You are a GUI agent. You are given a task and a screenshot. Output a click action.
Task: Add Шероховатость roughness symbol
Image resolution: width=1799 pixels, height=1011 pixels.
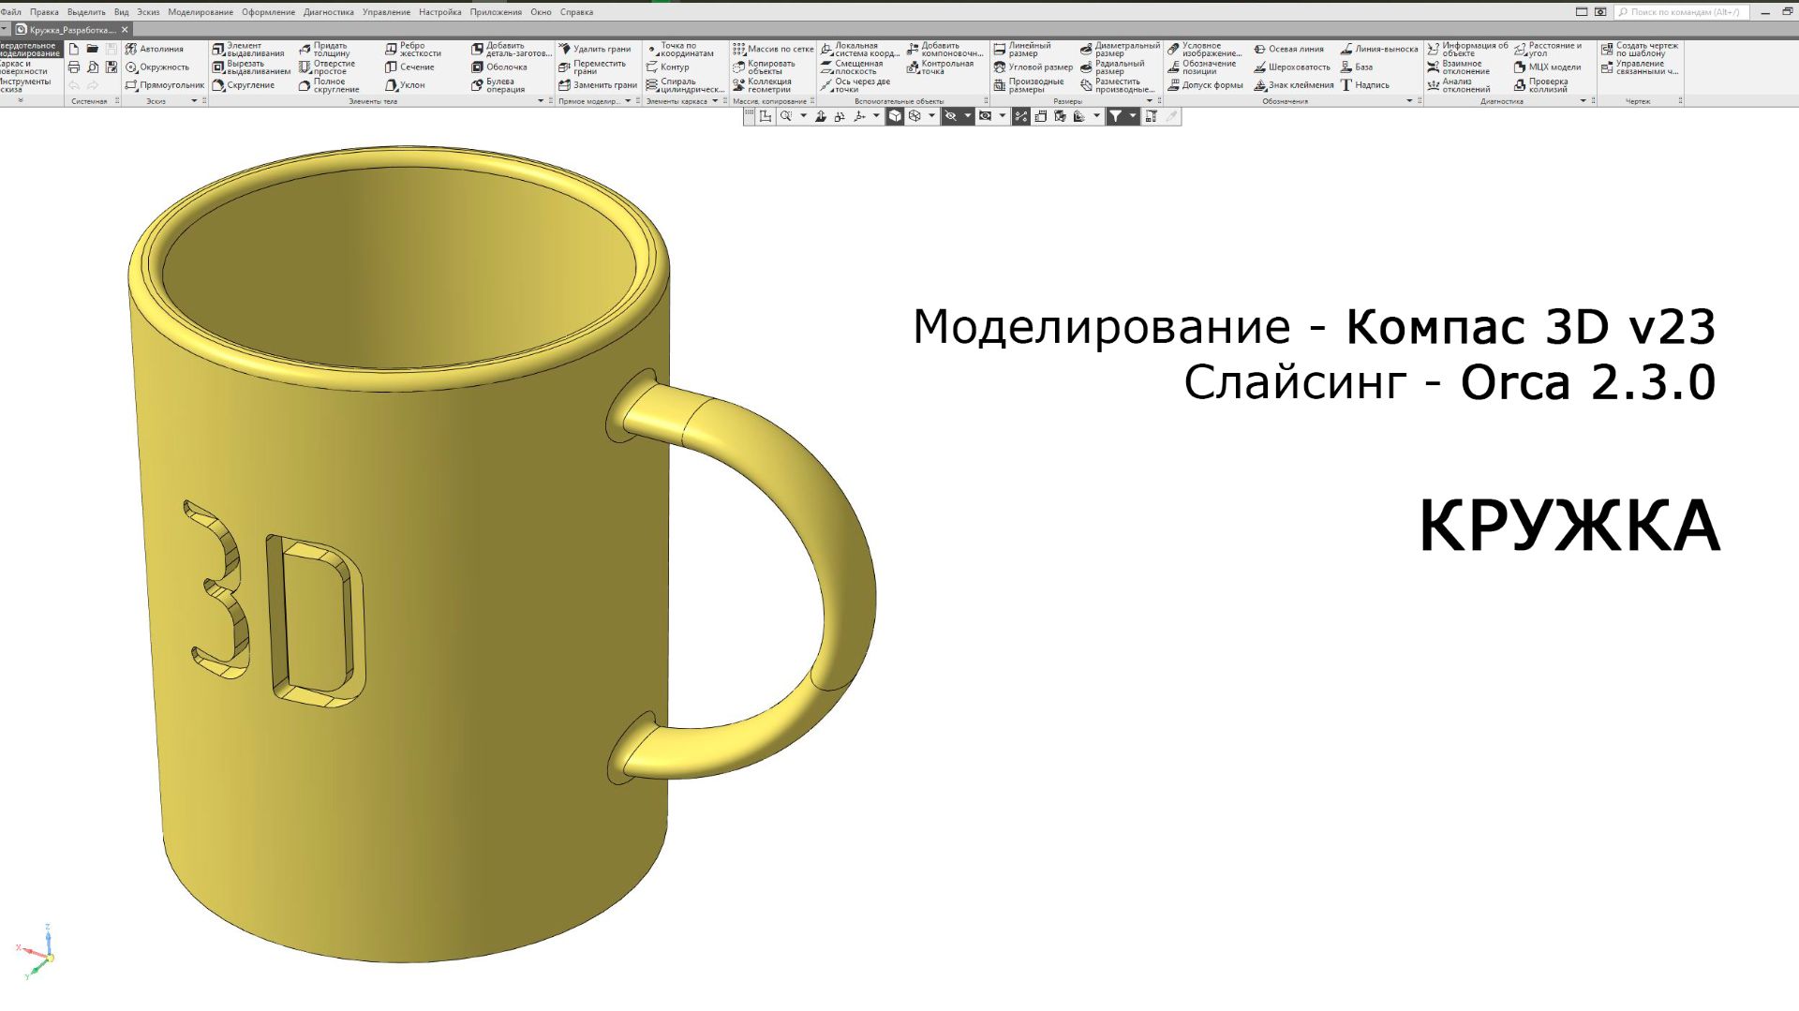coord(1292,67)
